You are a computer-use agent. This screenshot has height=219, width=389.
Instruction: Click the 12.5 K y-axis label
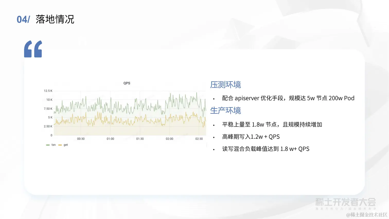pyautogui.click(x=48, y=91)
